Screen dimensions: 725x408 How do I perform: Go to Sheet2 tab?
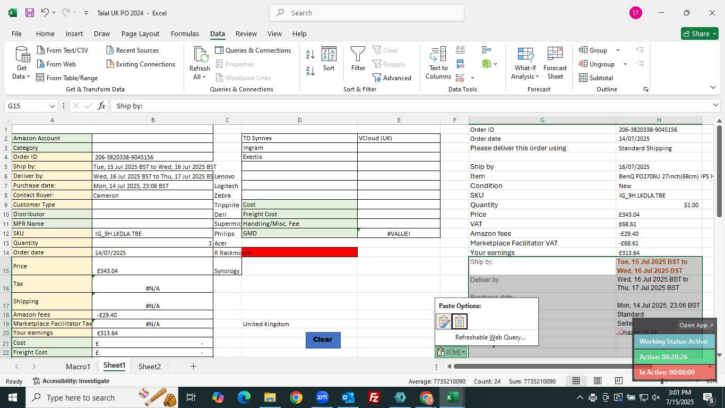[150, 366]
